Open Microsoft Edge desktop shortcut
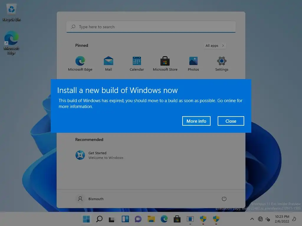 11,43
